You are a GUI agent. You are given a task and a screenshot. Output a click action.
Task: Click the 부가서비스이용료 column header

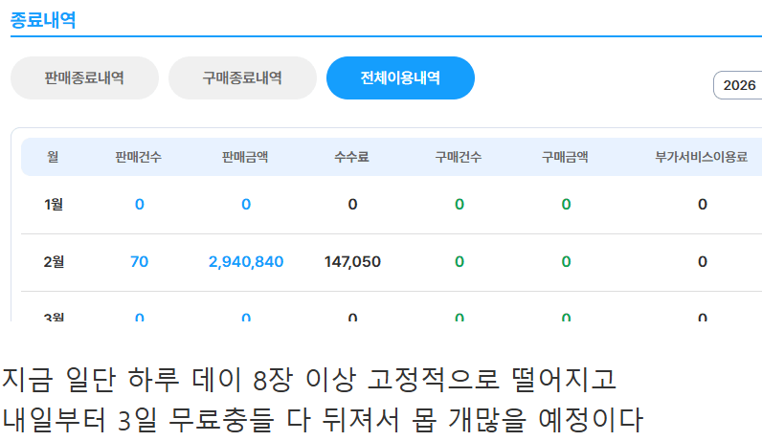pyautogui.click(x=702, y=157)
